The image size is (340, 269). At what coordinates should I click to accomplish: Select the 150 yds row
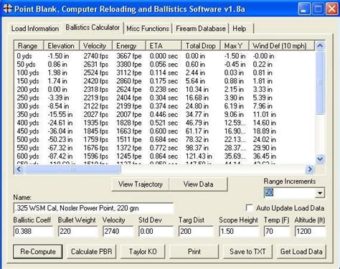click(164, 81)
